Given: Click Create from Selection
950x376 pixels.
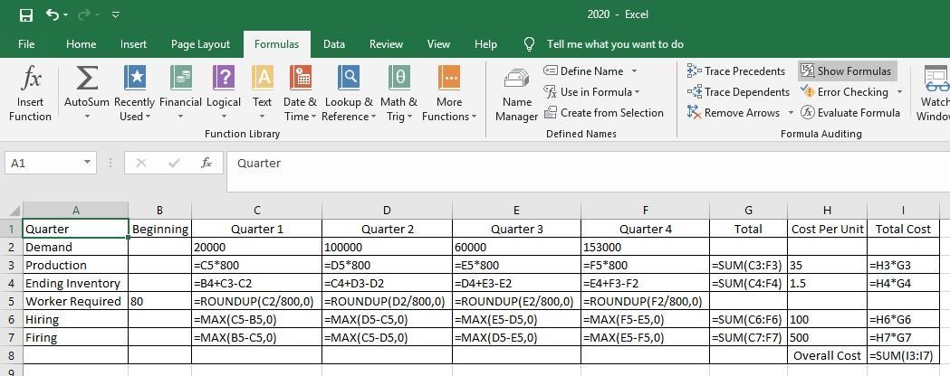Looking at the screenshot, I should tap(604, 112).
